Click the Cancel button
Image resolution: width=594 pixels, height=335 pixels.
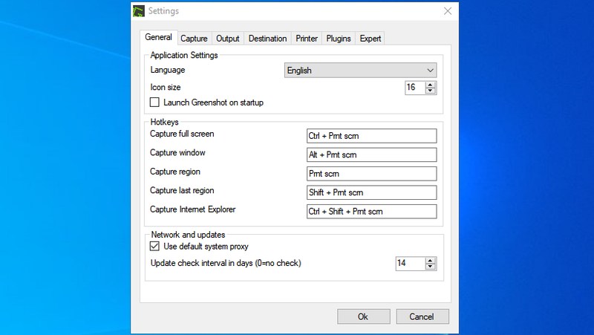pyautogui.click(x=421, y=316)
